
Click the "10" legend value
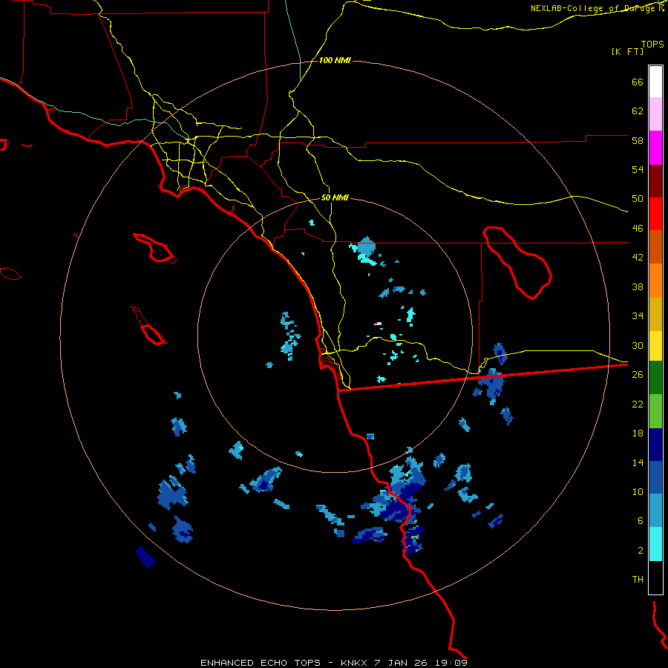[638, 491]
